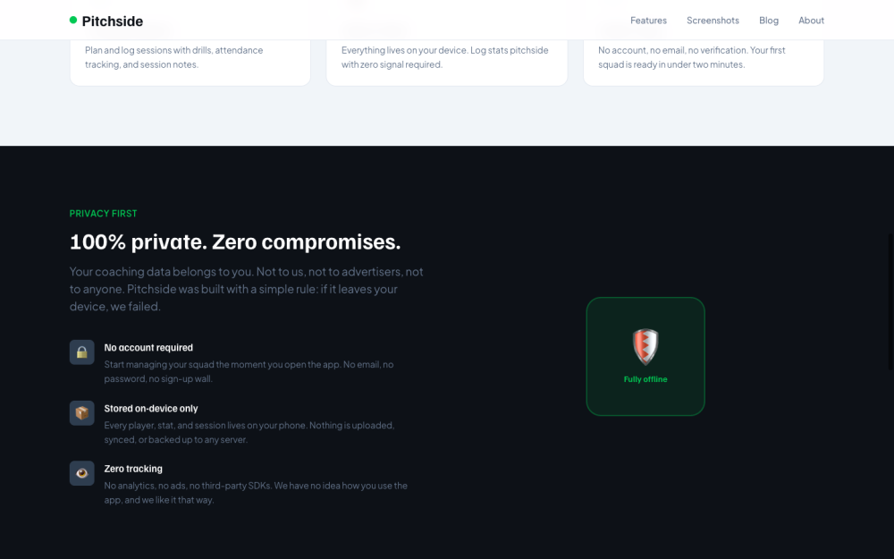
Task: Click the green dot in the Pitchside logo
Action: coord(72,18)
